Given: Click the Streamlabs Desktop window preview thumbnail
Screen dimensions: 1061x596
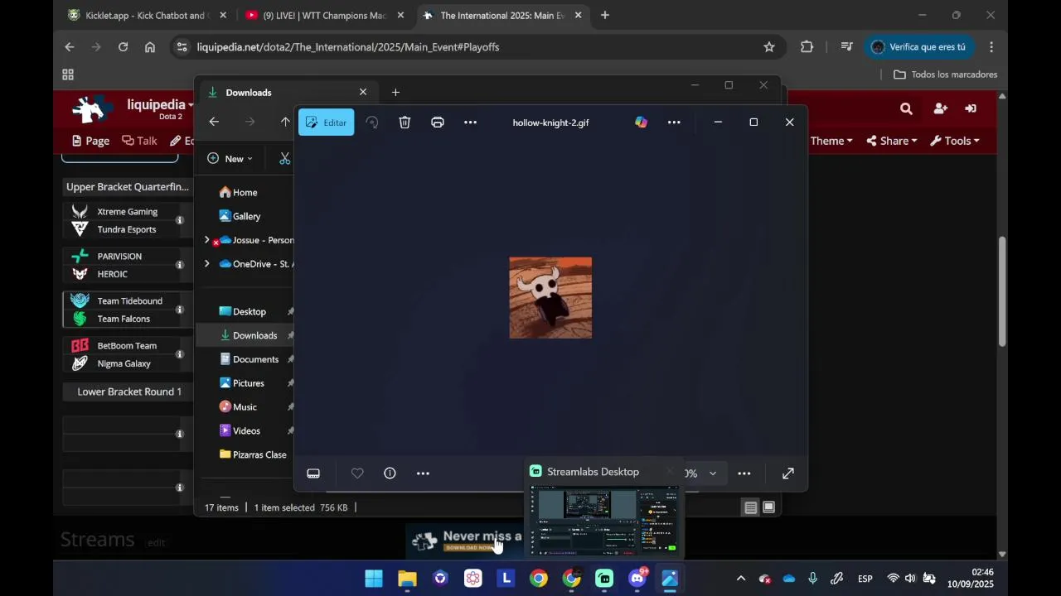Looking at the screenshot, I should [x=604, y=521].
